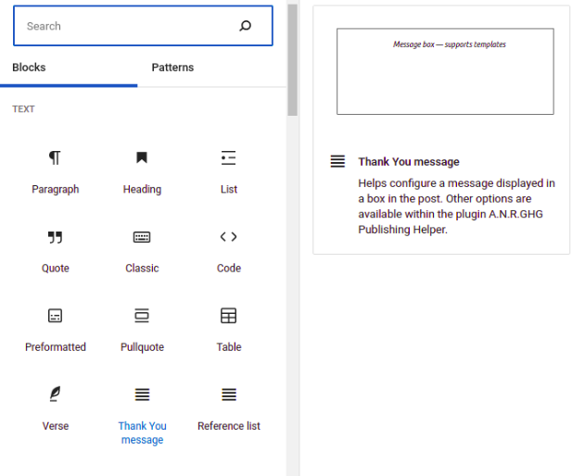572x476 pixels.
Task: Click the 'Paragraph' label
Action: [55, 190]
